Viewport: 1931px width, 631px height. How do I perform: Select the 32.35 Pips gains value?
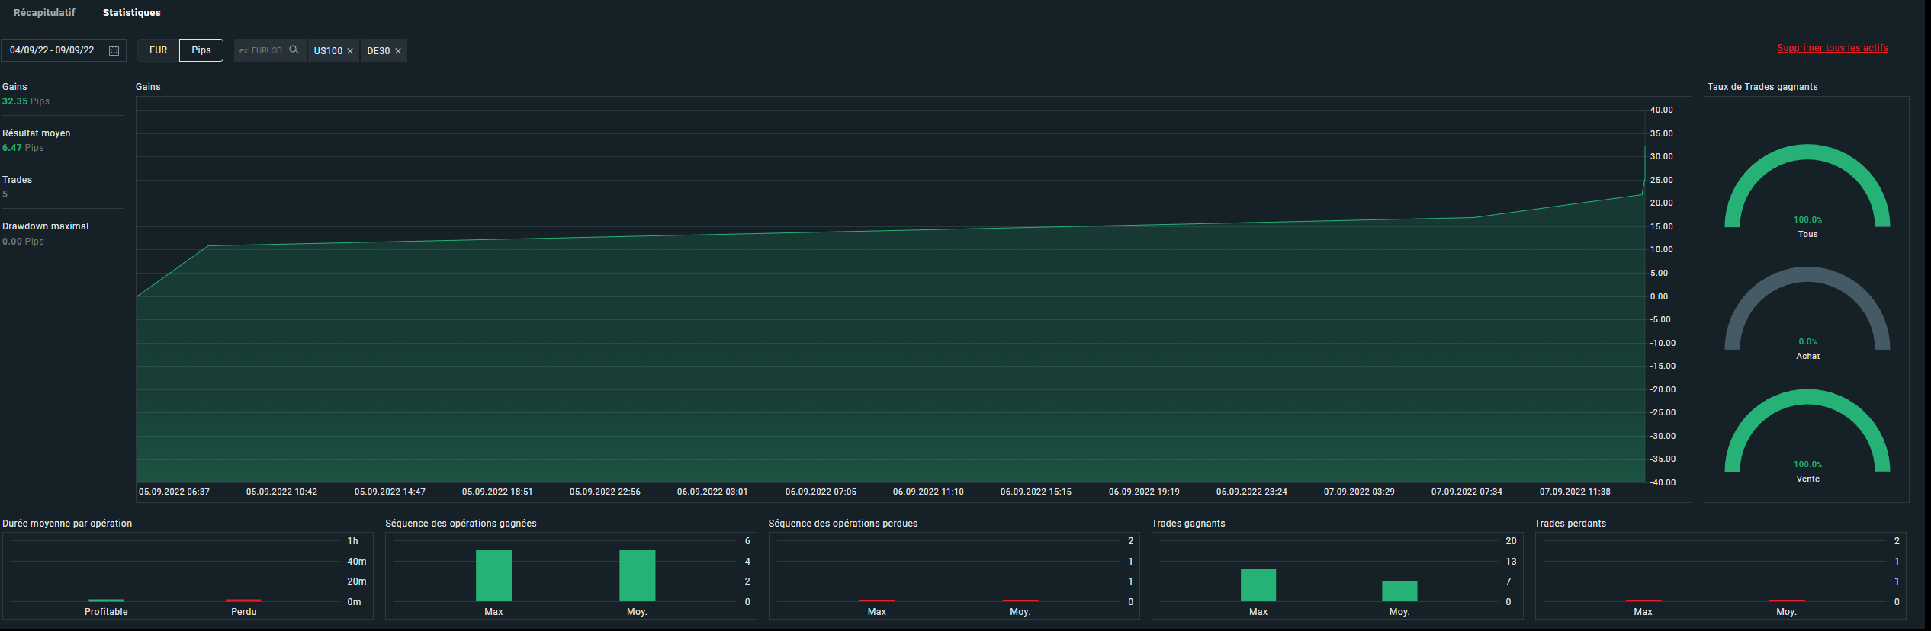click(26, 101)
